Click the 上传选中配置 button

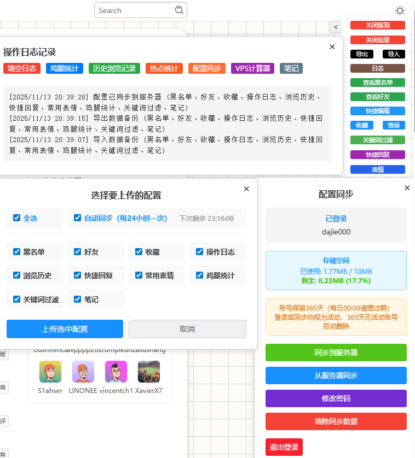point(65,329)
